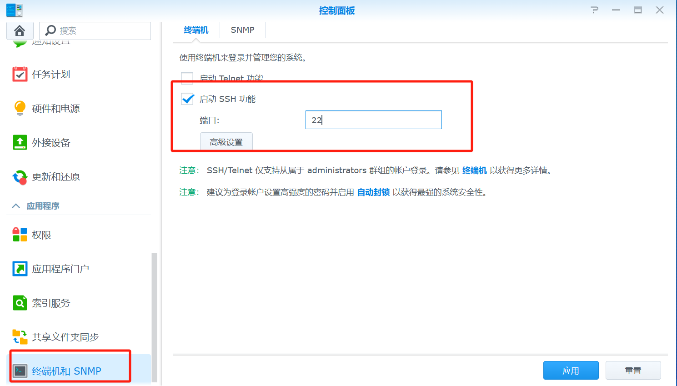Open Update and Restore (更新和还原) icon
Screen dimensions: 677x386
(20, 177)
